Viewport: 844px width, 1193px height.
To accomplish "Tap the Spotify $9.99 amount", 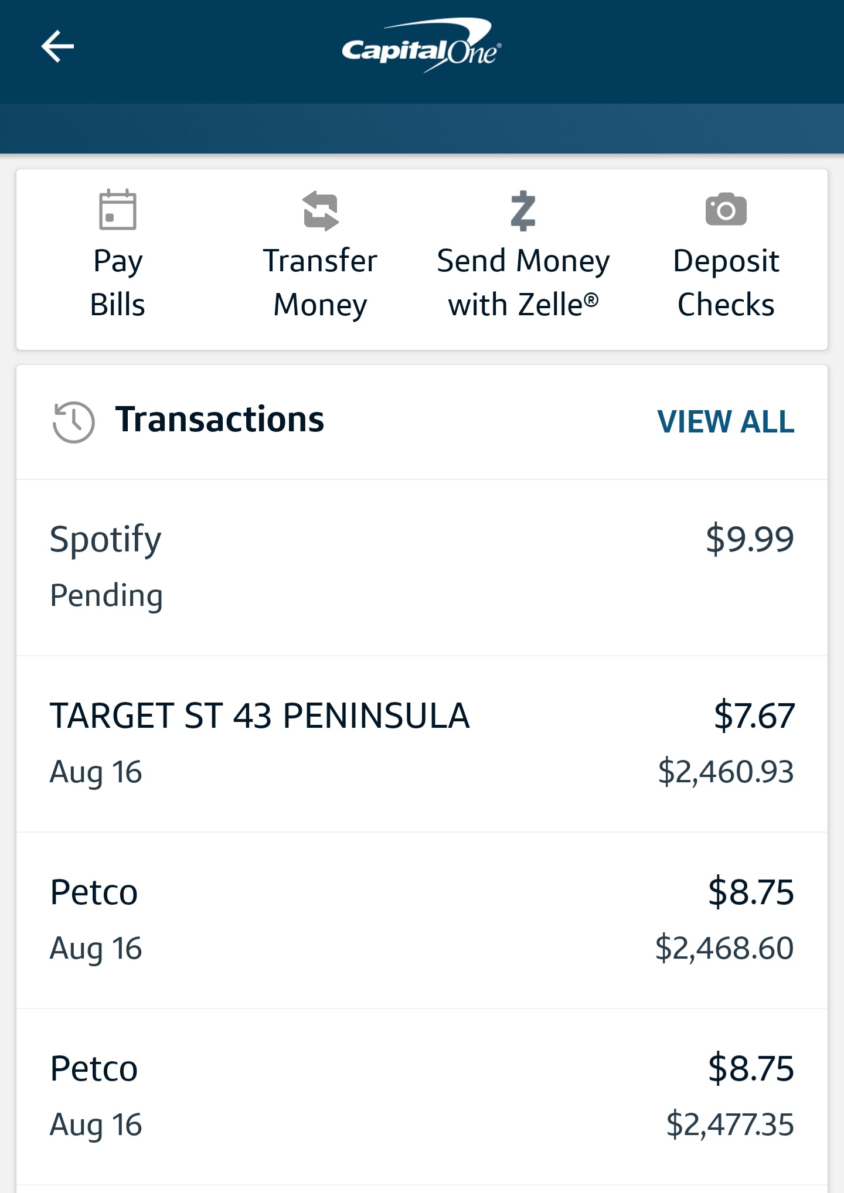I will point(750,539).
